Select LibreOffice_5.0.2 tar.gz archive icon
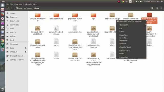The image size is (164, 92). [x=75, y=41]
